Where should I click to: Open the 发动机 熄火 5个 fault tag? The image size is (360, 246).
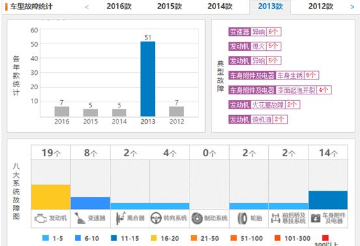click(x=255, y=46)
